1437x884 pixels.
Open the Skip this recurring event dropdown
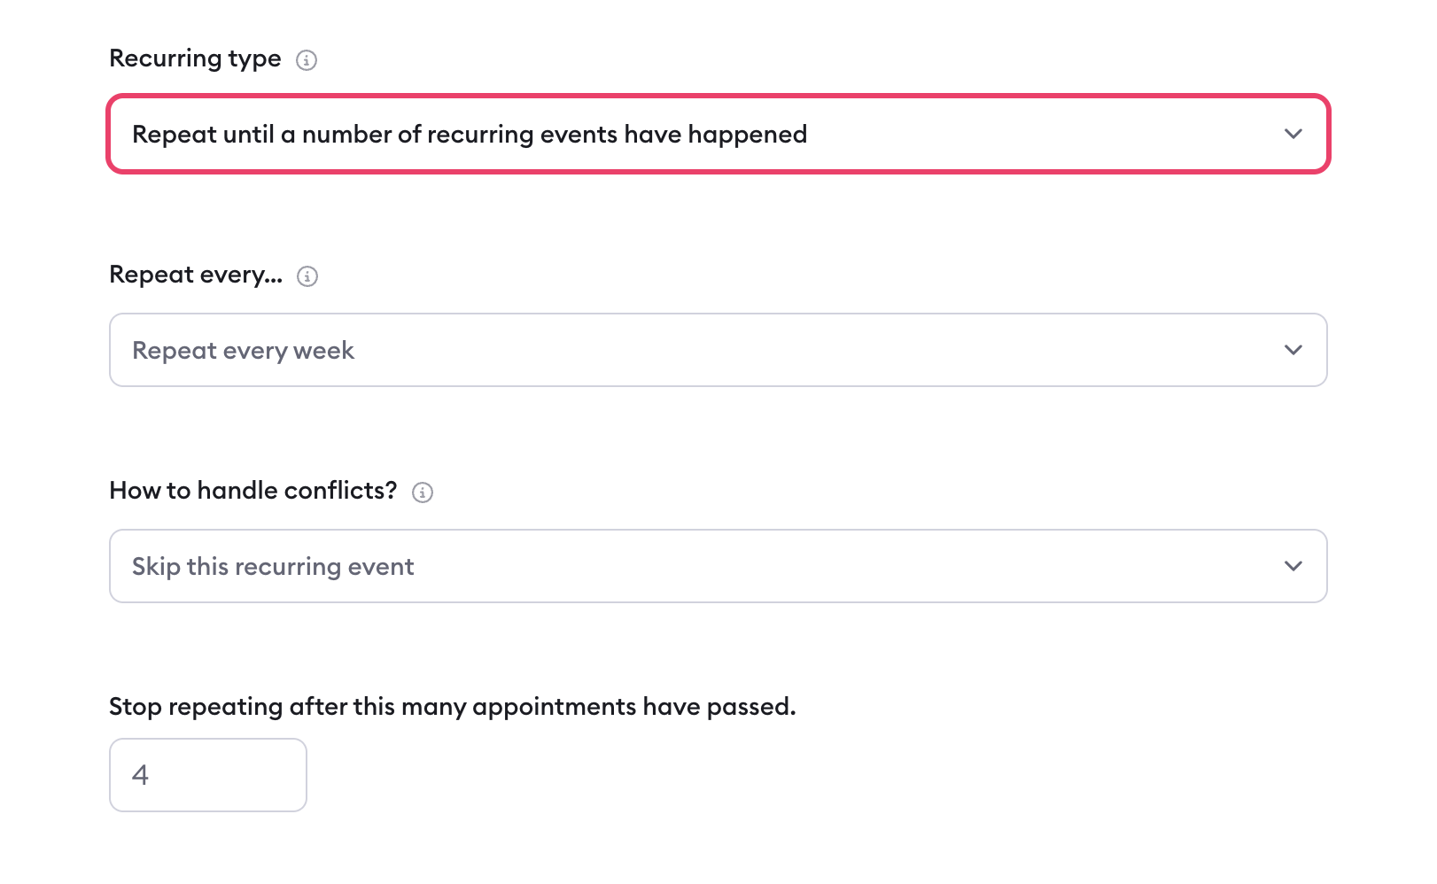click(718, 565)
